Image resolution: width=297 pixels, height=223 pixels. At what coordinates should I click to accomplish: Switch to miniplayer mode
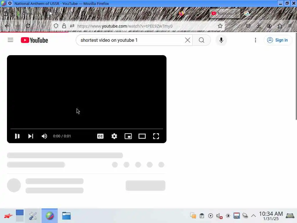(128, 136)
